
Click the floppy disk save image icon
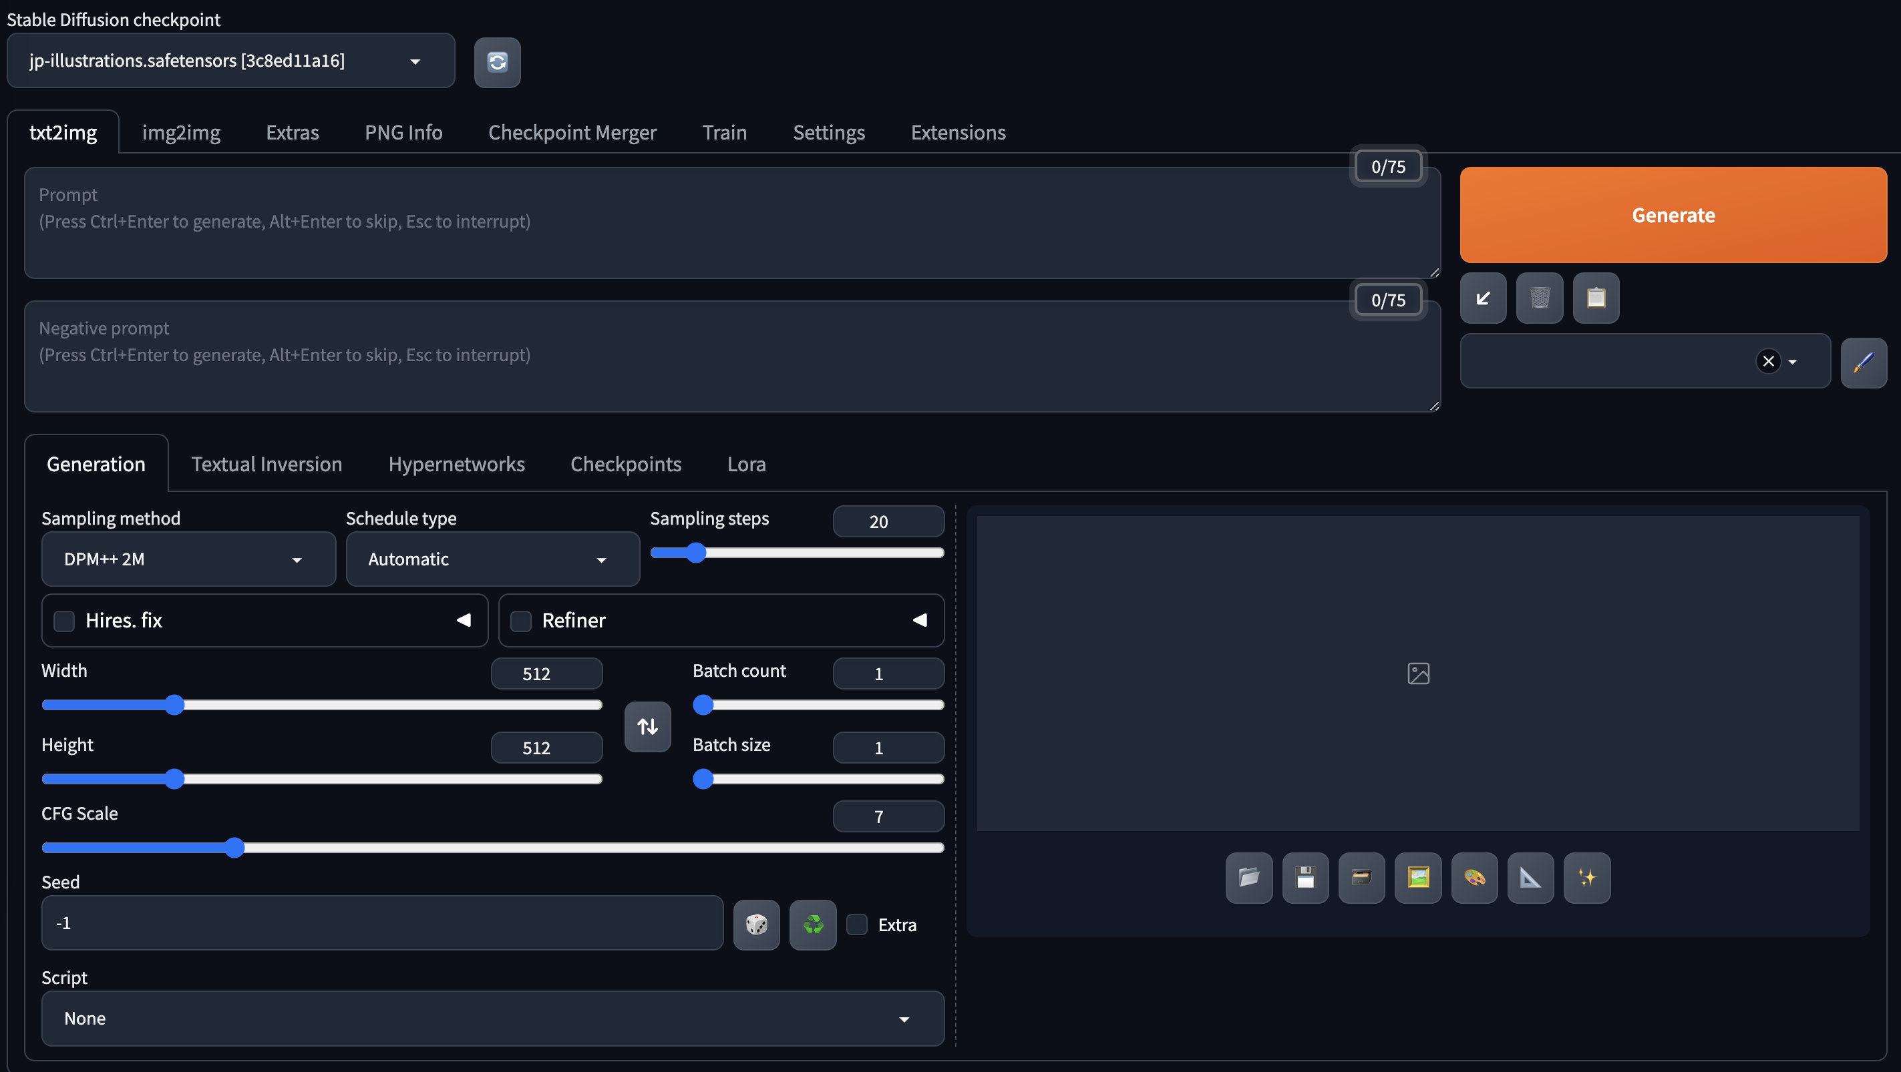(1305, 877)
